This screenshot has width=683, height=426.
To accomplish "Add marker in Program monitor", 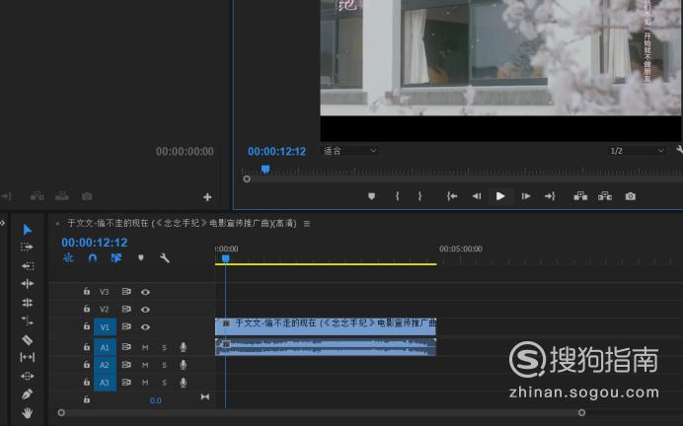I will [x=371, y=196].
